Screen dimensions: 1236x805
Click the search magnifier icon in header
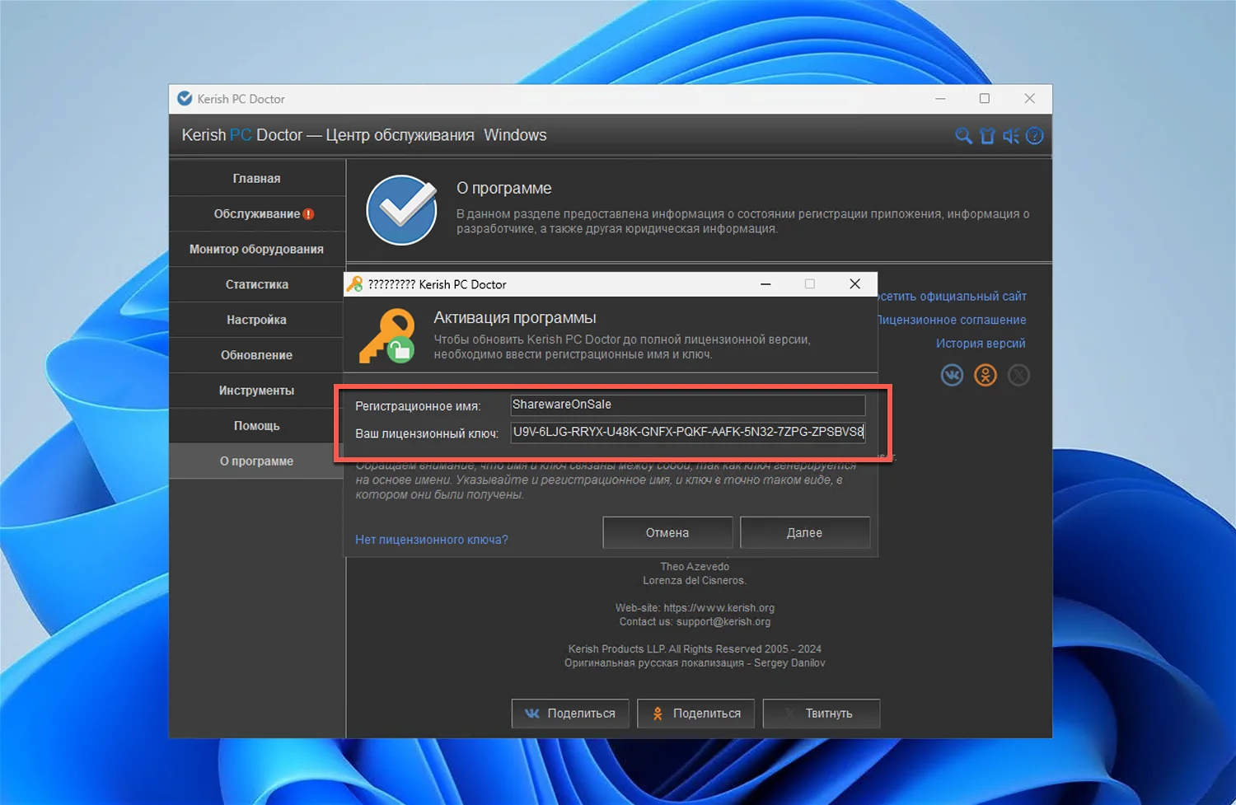point(962,136)
